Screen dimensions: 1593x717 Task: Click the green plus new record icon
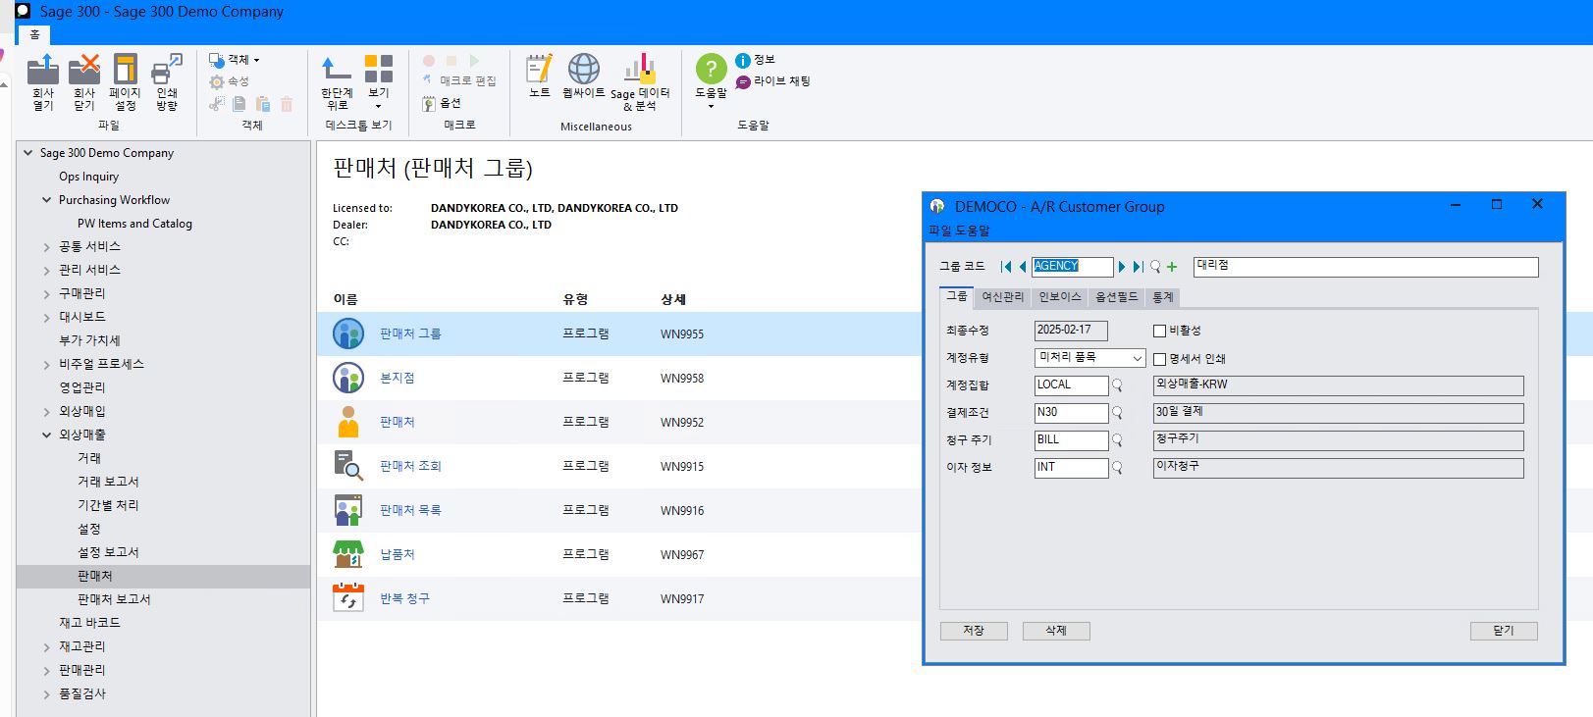1172,267
